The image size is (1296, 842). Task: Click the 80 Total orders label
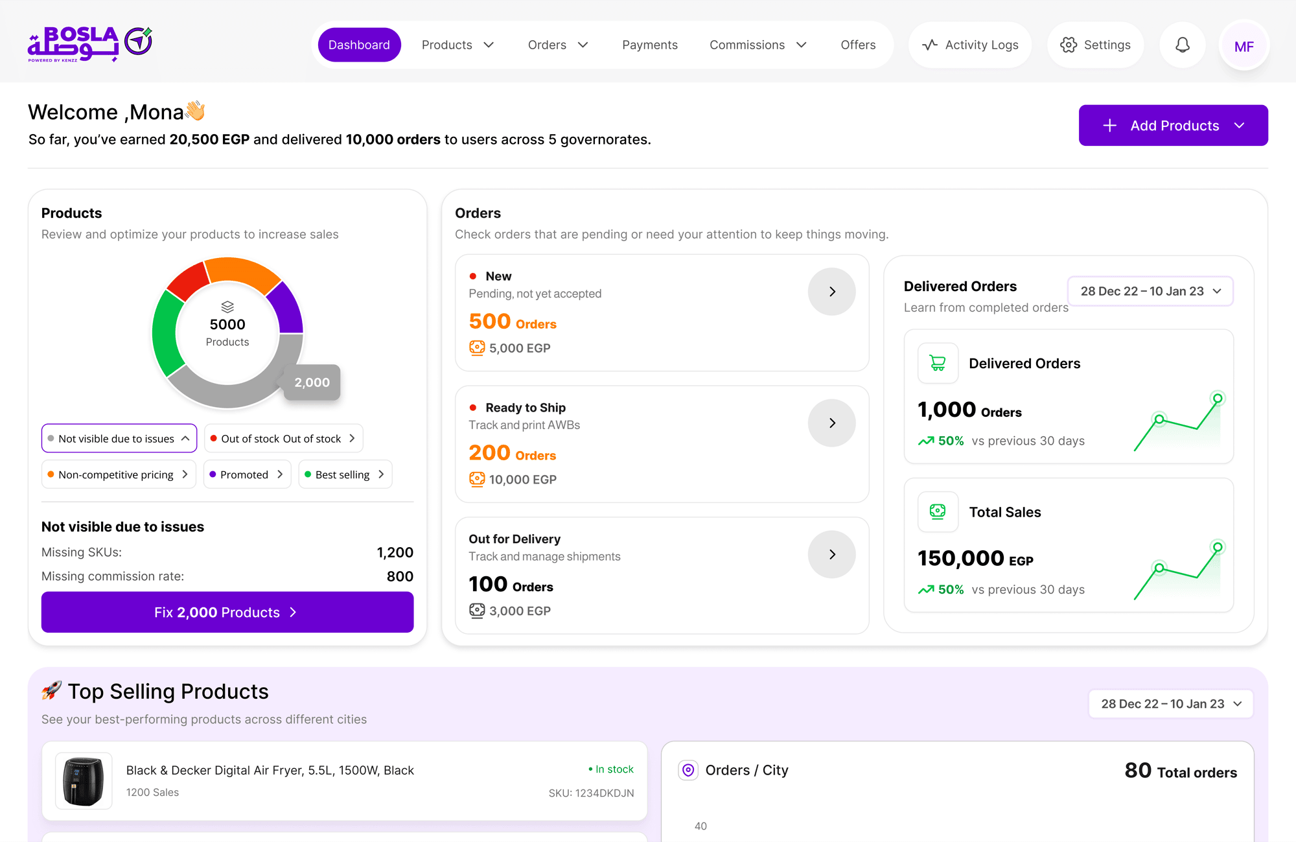(1181, 771)
